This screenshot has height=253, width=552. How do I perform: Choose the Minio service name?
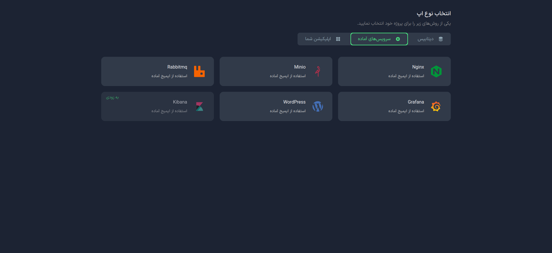[300, 67]
